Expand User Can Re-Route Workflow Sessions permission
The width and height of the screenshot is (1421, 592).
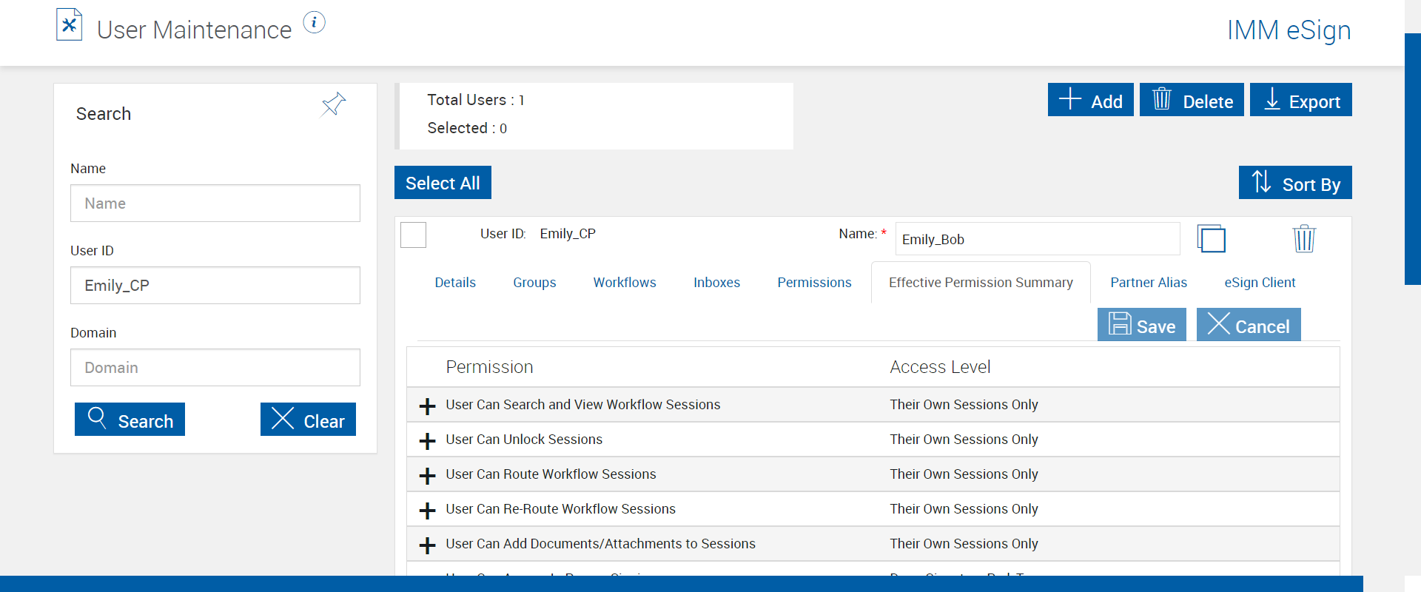(x=427, y=511)
